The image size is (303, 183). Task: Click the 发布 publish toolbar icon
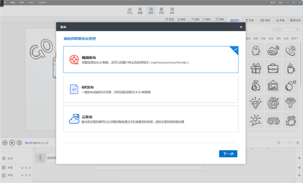(172, 10)
